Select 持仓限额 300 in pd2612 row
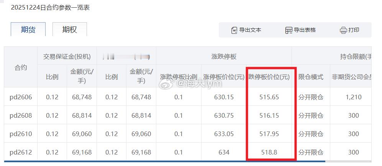 (x=354, y=152)
